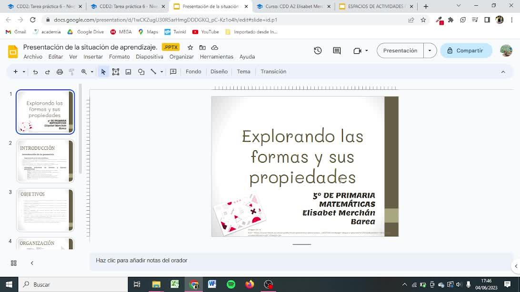Click the Undo arrow in toolbar
The height and width of the screenshot is (292, 520).
(35, 72)
